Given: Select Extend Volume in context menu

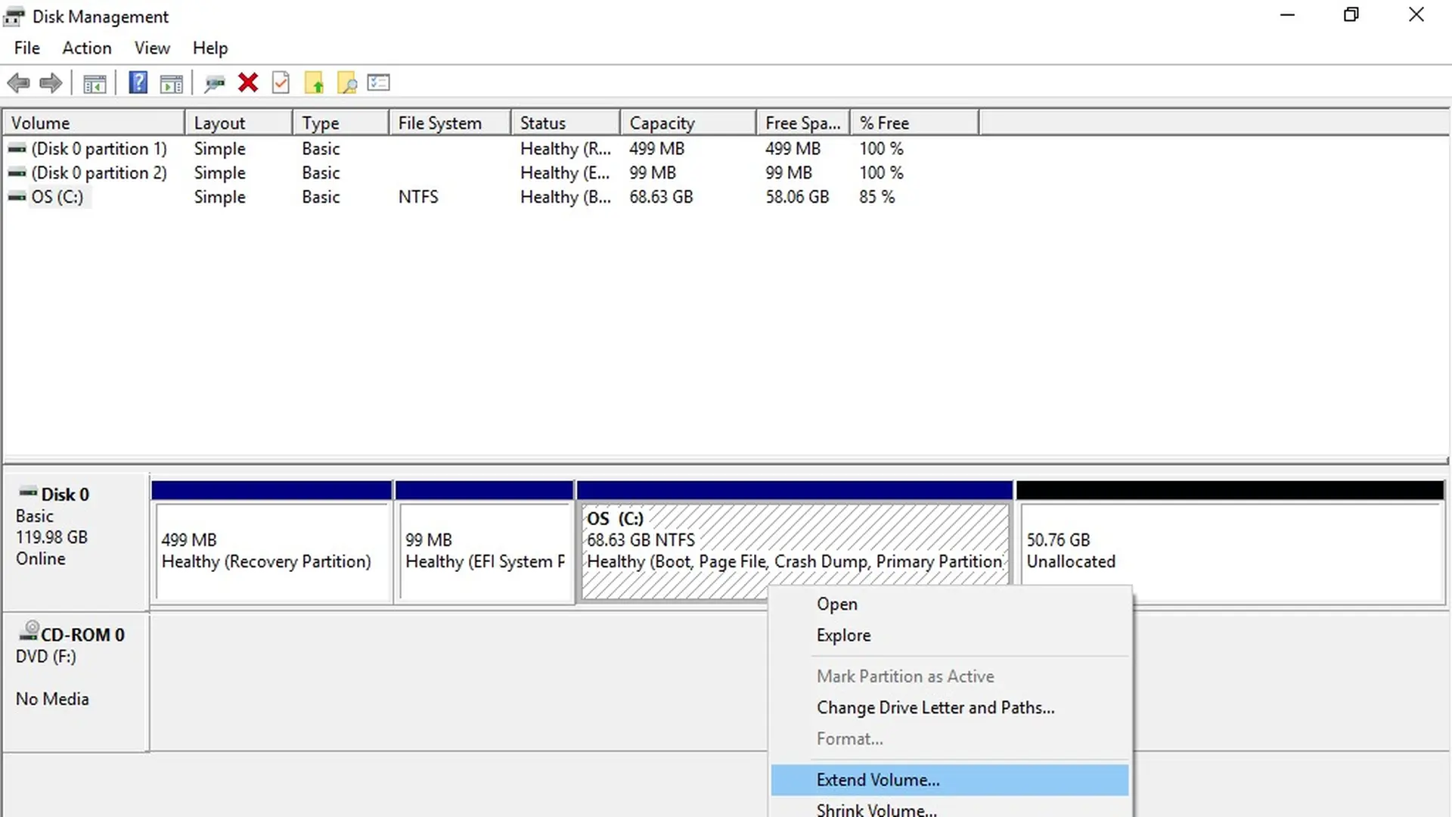Looking at the screenshot, I should pos(950,779).
